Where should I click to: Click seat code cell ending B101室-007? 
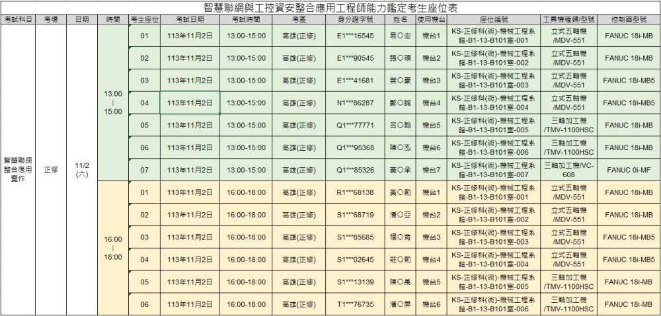[x=494, y=170]
